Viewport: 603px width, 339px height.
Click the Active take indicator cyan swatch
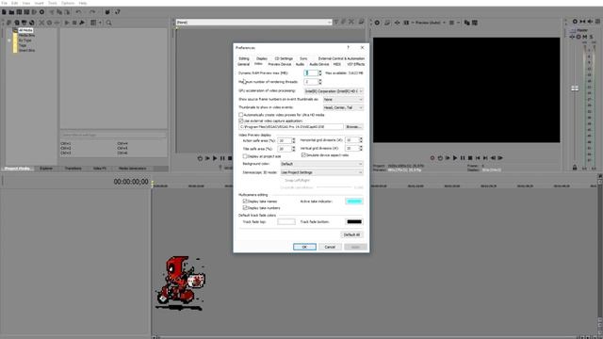[354, 202]
